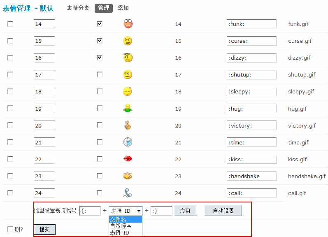328x237 pixels.
Task: Click the :kiss: code input field
Action: (251, 159)
